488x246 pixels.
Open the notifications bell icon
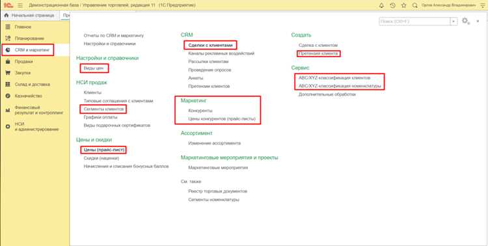click(381, 5)
